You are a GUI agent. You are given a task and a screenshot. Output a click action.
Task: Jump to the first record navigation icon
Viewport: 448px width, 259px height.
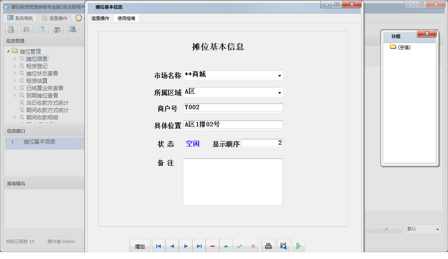[x=158, y=246]
